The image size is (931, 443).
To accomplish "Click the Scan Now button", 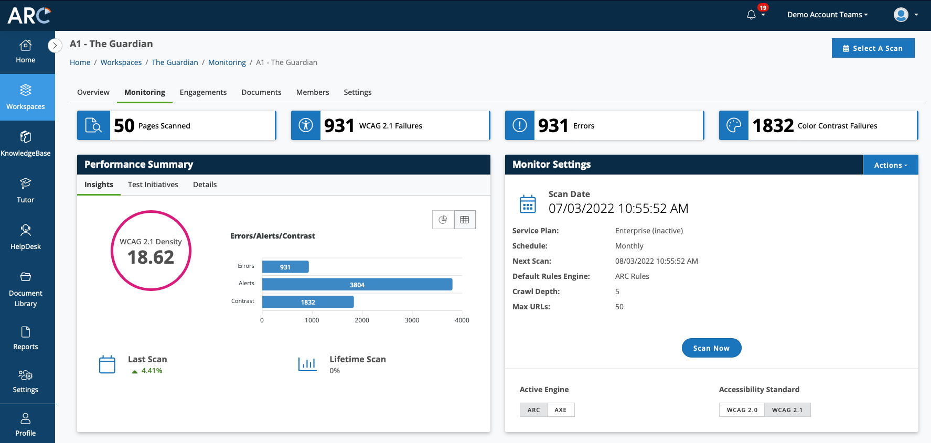I will click(x=711, y=348).
